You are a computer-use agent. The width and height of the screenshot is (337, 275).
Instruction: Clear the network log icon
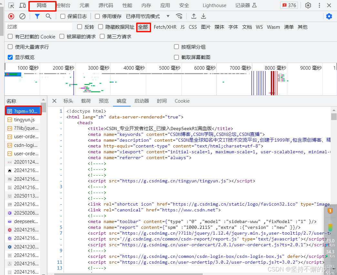22,16
